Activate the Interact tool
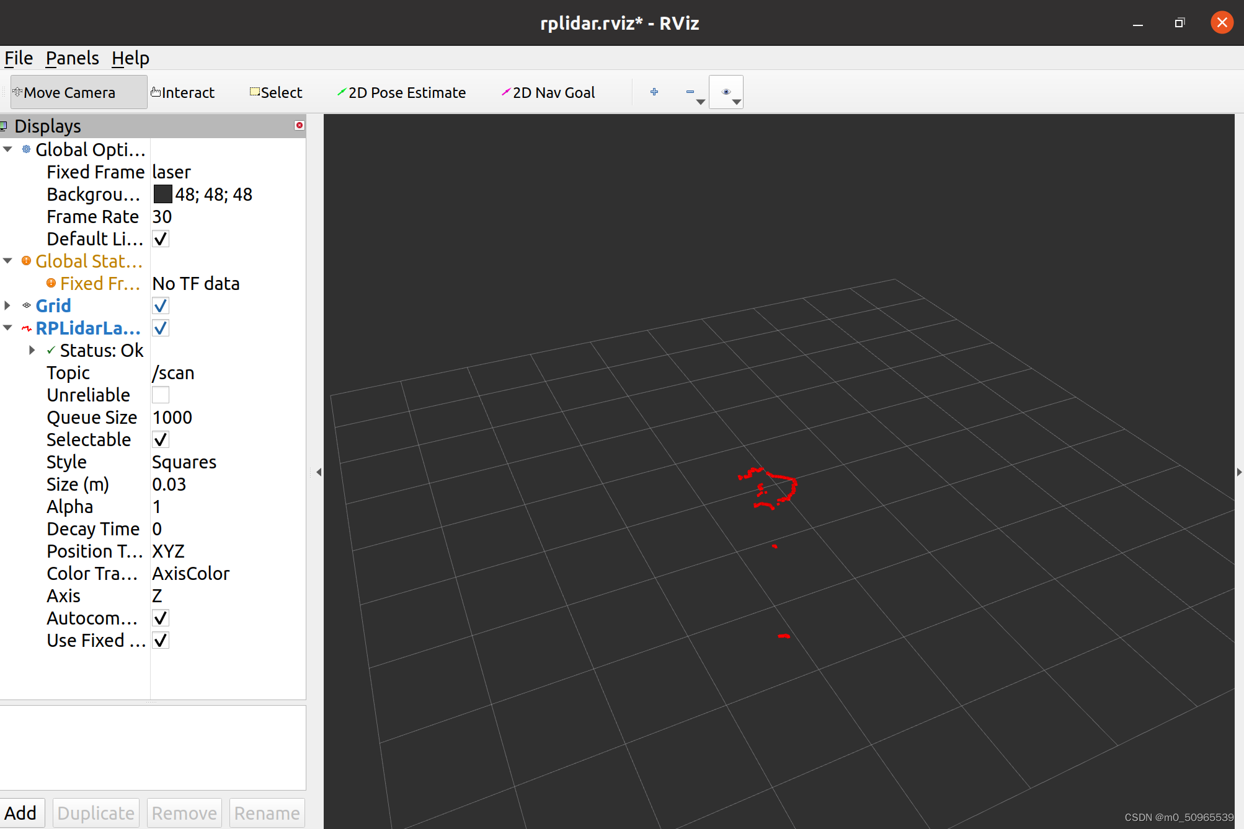Screen dimensions: 1244x829 pos(183,92)
